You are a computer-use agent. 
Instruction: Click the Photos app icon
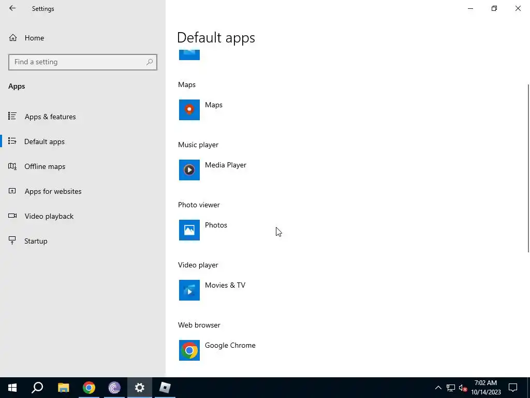point(189,230)
